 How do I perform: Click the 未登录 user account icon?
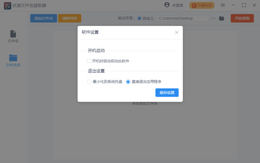pos(167,5)
